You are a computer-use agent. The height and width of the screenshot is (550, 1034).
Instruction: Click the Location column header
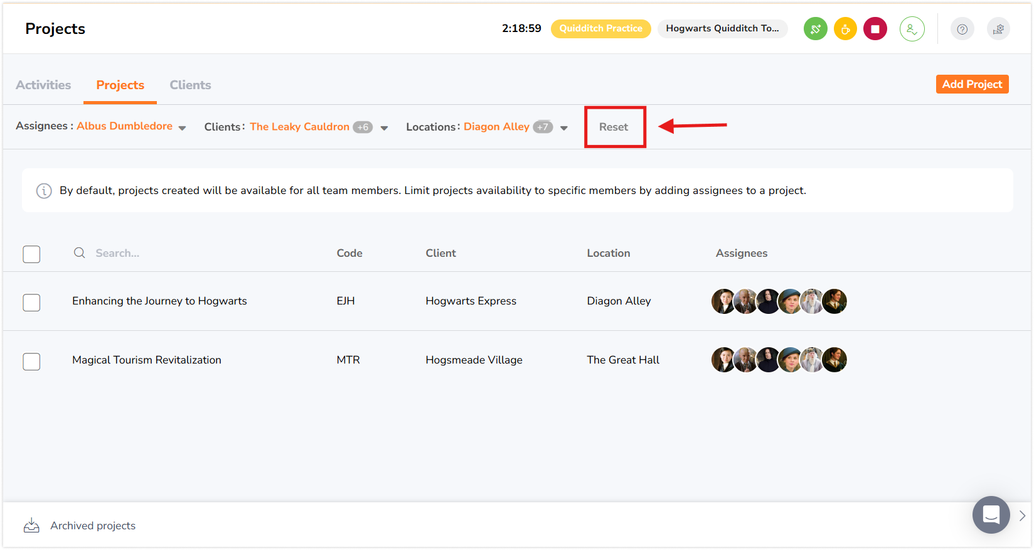click(609, 253)
